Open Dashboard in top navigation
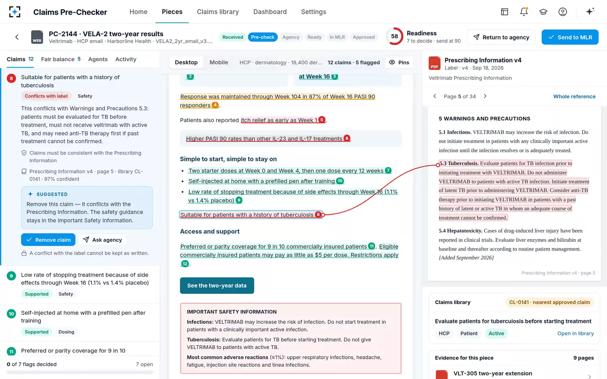 click(270, 12)
